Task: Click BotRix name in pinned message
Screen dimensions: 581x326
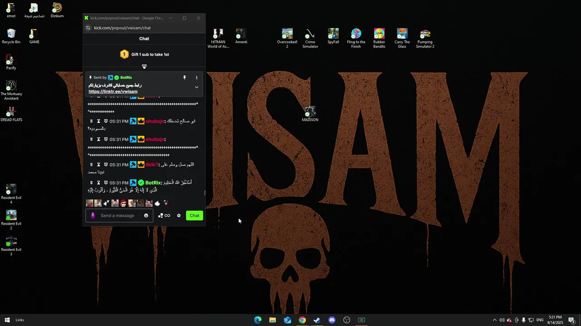Action: coord(126,77)
